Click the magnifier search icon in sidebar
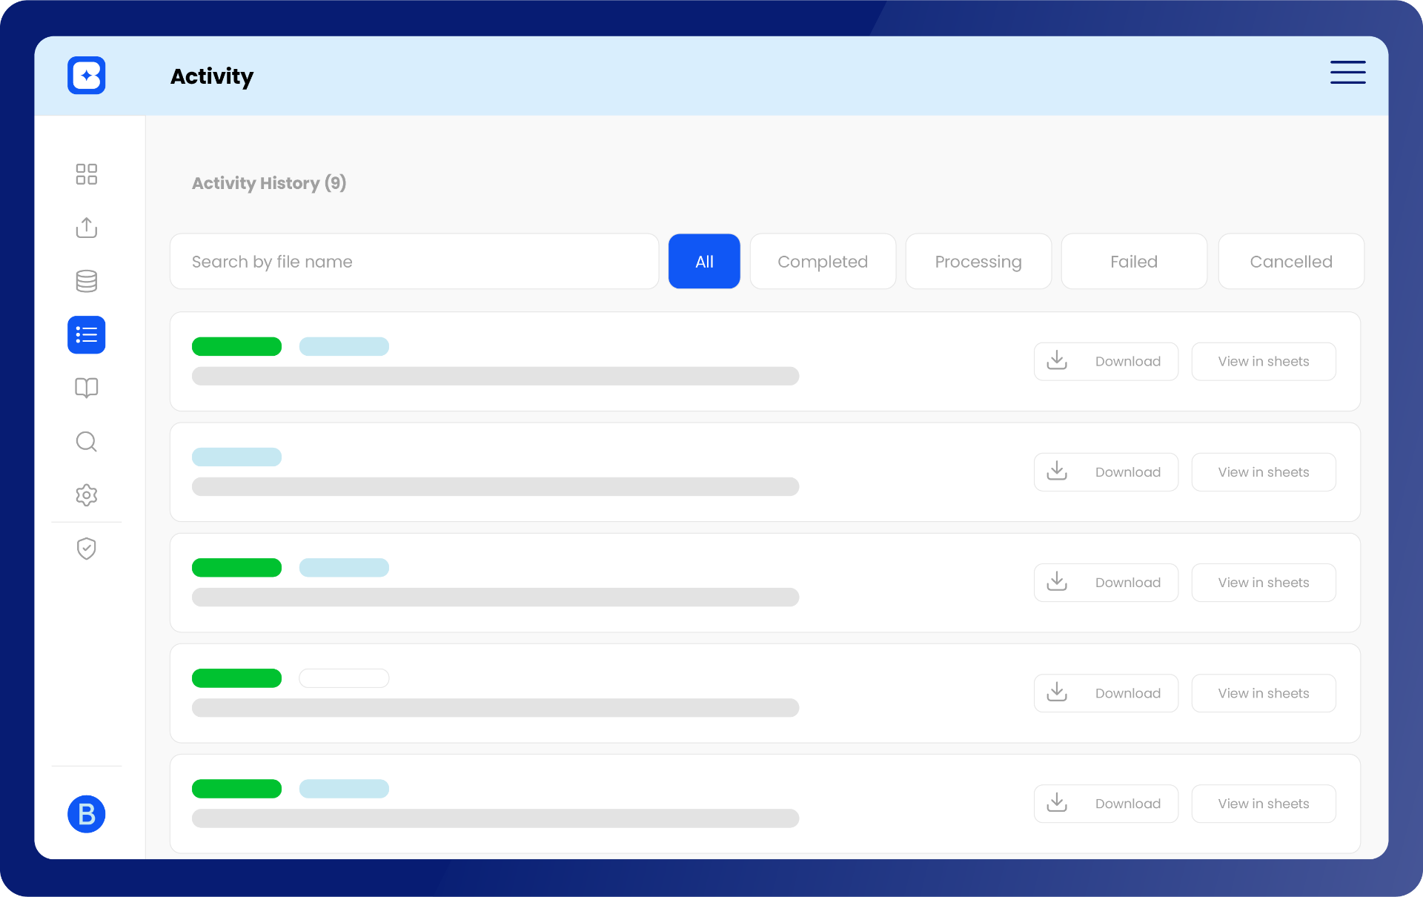The width and height of the screenshot is (1423, 897). [86, 442]
